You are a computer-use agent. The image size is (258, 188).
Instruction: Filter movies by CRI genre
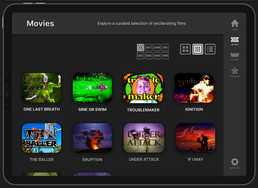coord(165,48)
